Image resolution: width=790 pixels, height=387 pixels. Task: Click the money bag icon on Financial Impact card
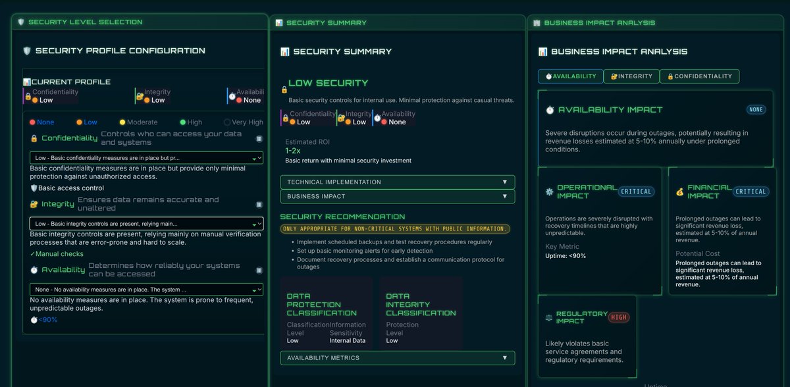pyautogui.click(x=680, y=192)
